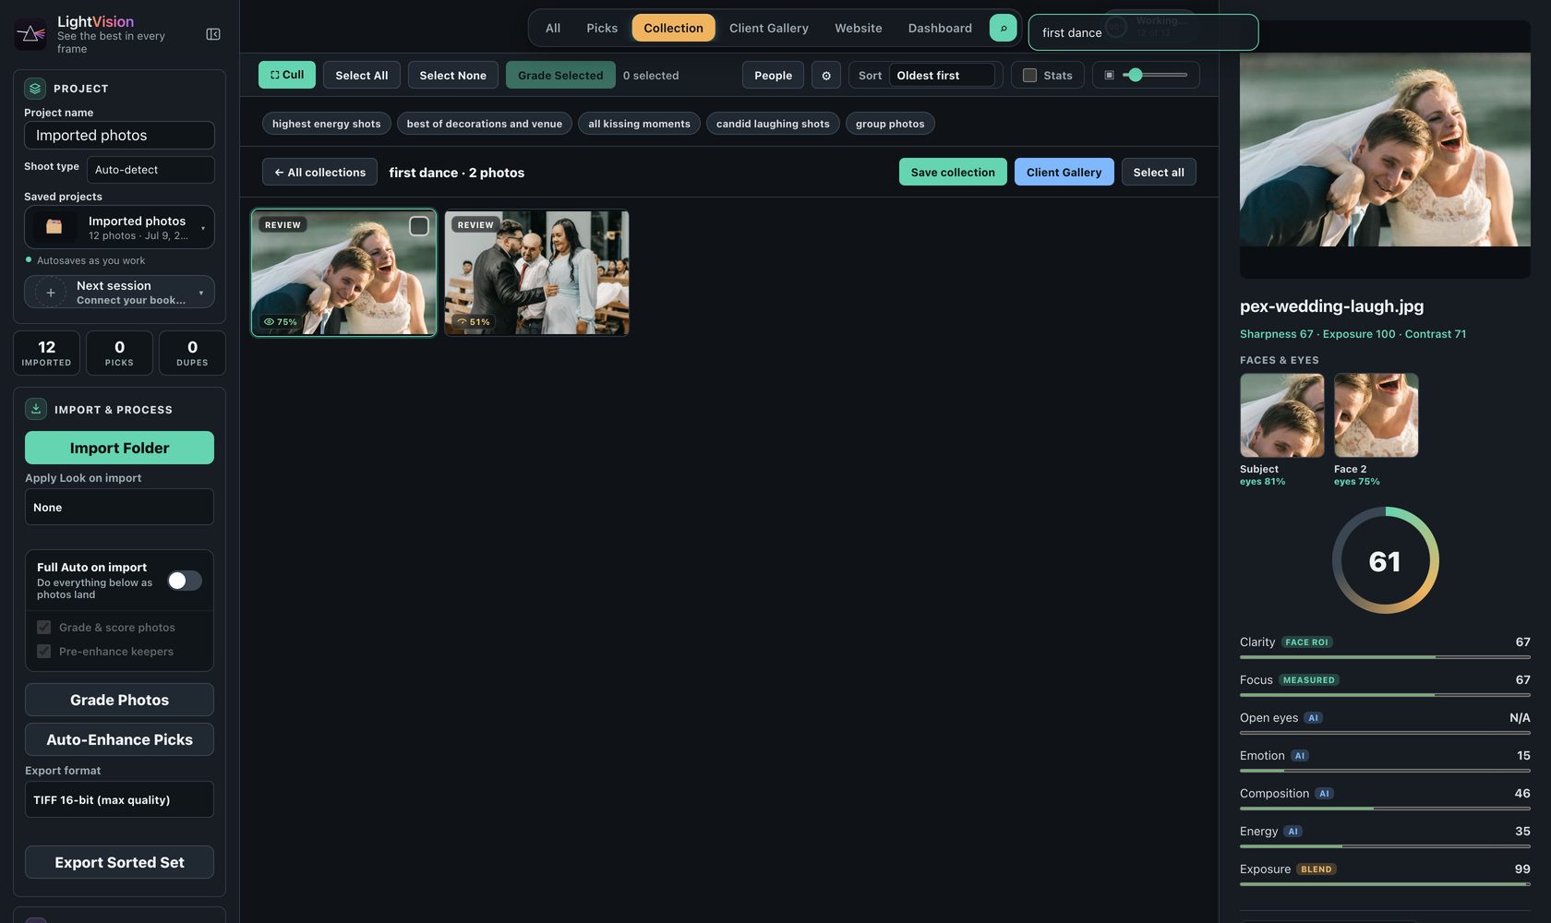Viewport: 1551px width, 923px height.
Task: Open the Website tab
Action: (859, 28)
